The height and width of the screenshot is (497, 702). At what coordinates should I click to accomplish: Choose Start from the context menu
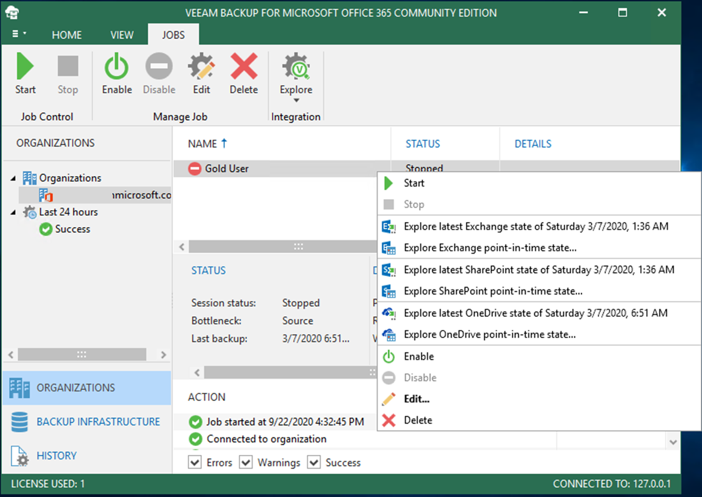(539, 183)
